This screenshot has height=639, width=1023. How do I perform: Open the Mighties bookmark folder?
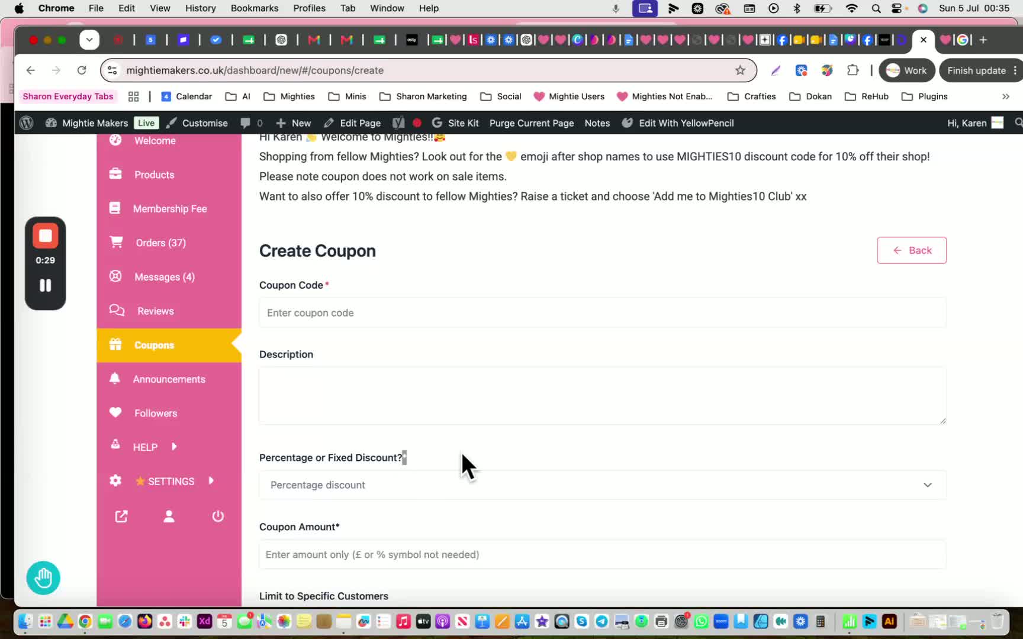tap(289, 96)
